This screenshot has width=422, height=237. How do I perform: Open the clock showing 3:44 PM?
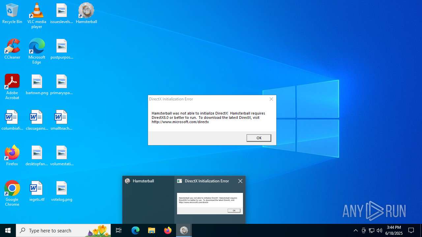pyautogui.click(x=394, y=230)
